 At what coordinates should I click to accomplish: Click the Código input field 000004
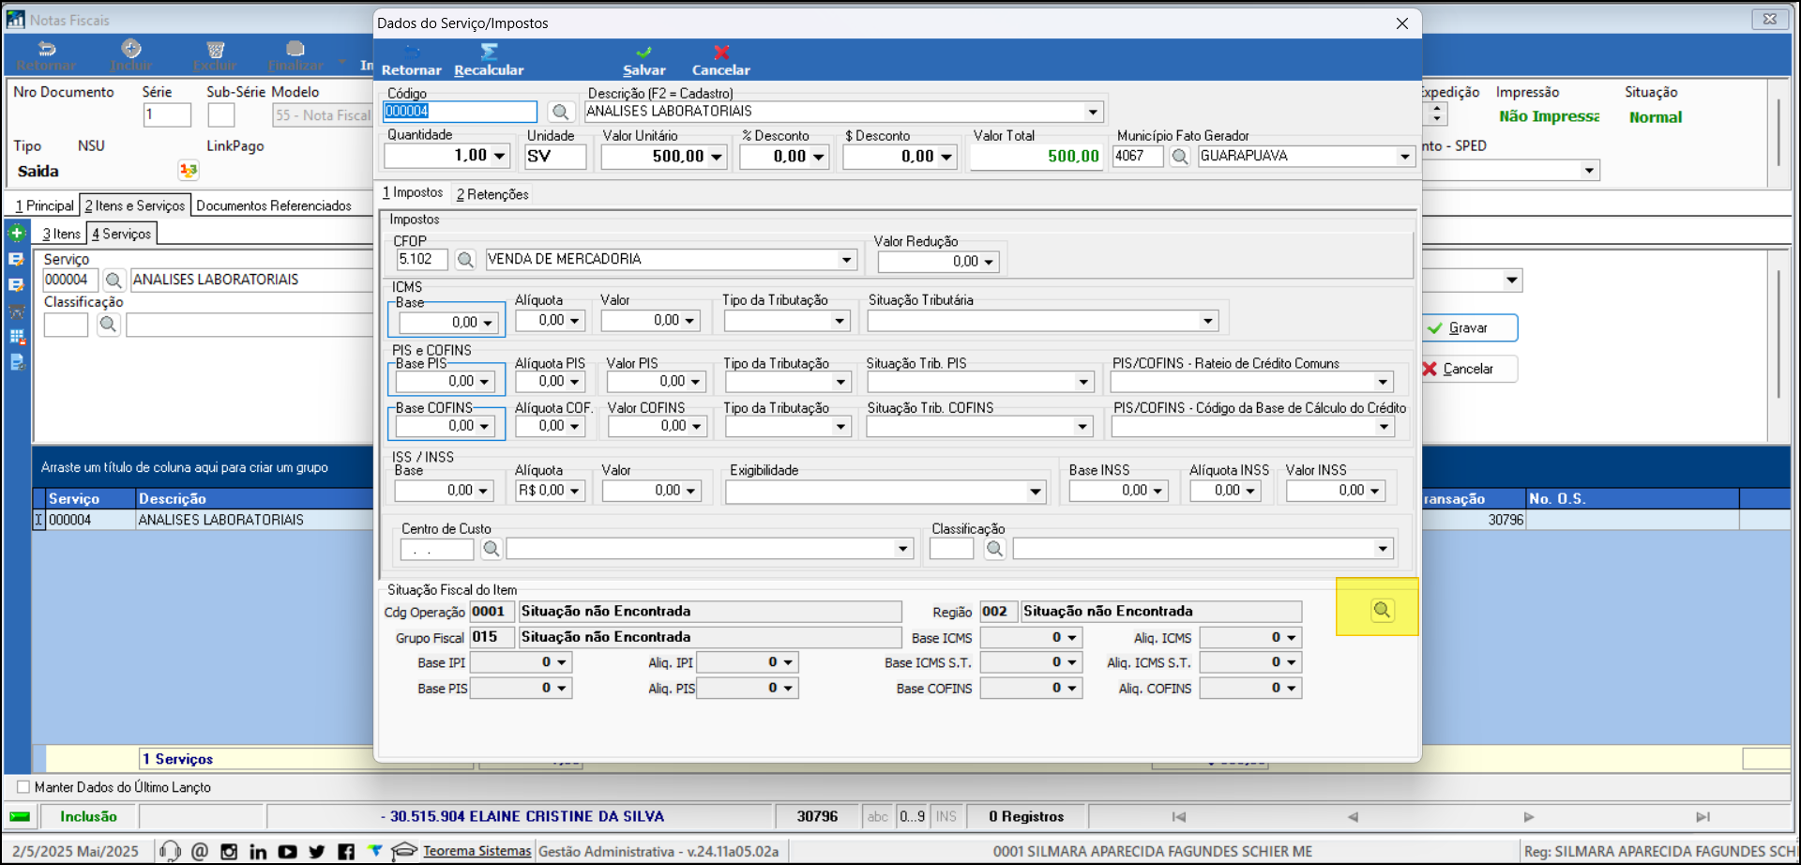460,112
